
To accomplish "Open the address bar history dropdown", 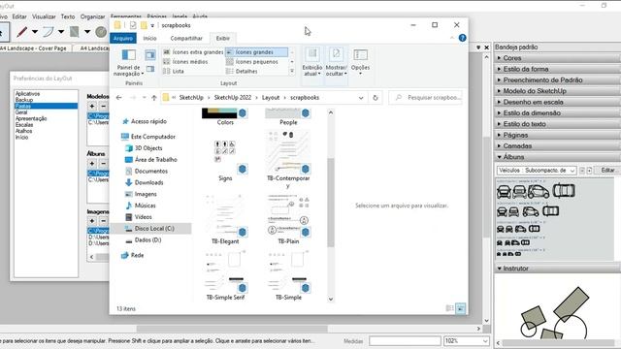I will [361, 98].
